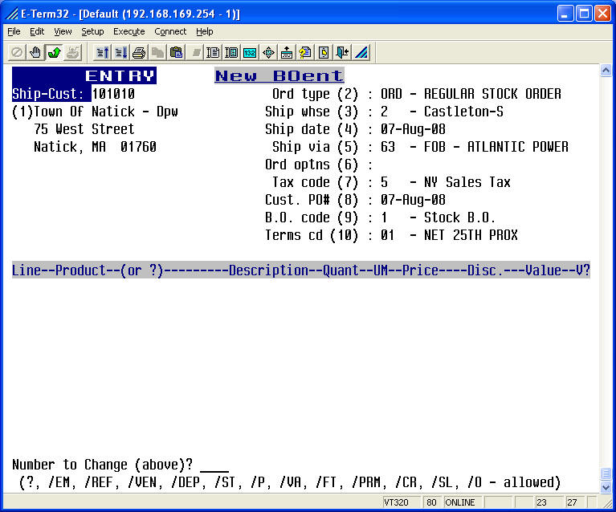This screenshot has width=616, height=512.
Task: Click the blue diagonal stripes E-Term icon
Action: coord(361,52)
